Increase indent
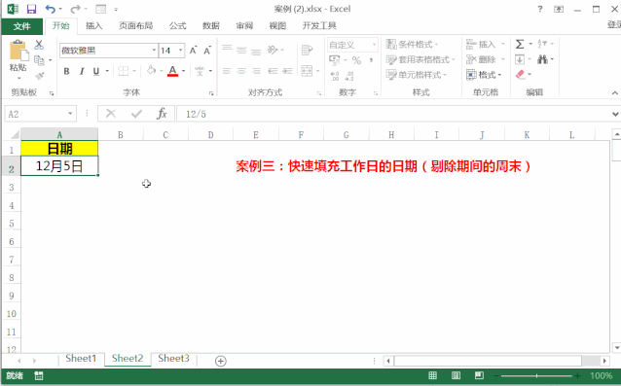Screen dimensions: 621x386 pos(287,71)
